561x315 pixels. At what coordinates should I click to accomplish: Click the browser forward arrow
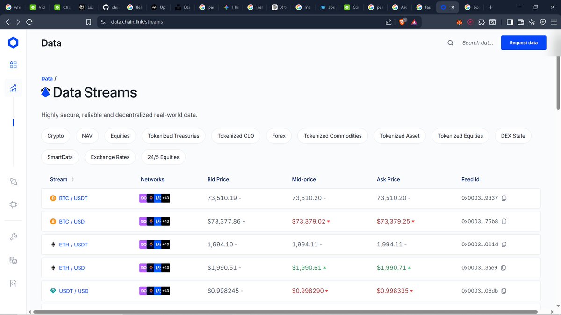coord(18,22)
